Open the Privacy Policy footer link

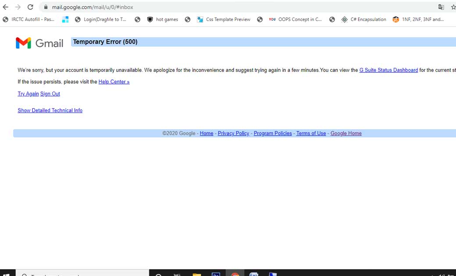point(234,133)
